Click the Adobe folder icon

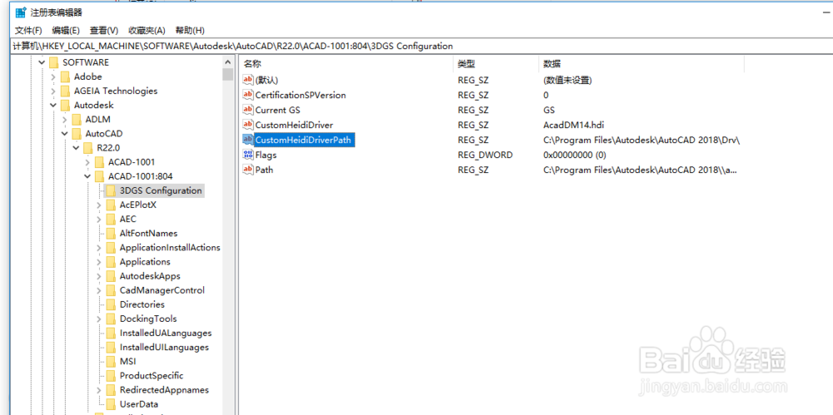65,77
